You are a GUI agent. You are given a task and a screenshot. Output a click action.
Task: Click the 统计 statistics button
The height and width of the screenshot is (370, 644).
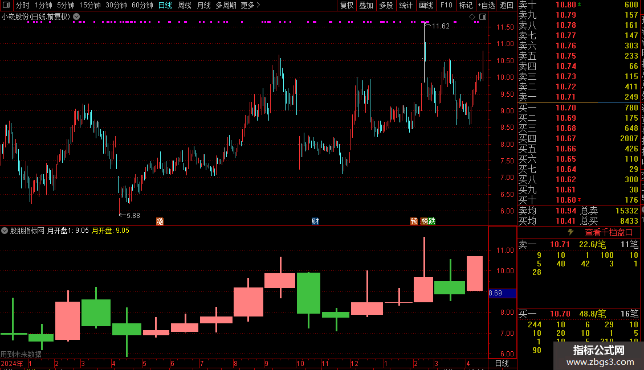point(406,5)
